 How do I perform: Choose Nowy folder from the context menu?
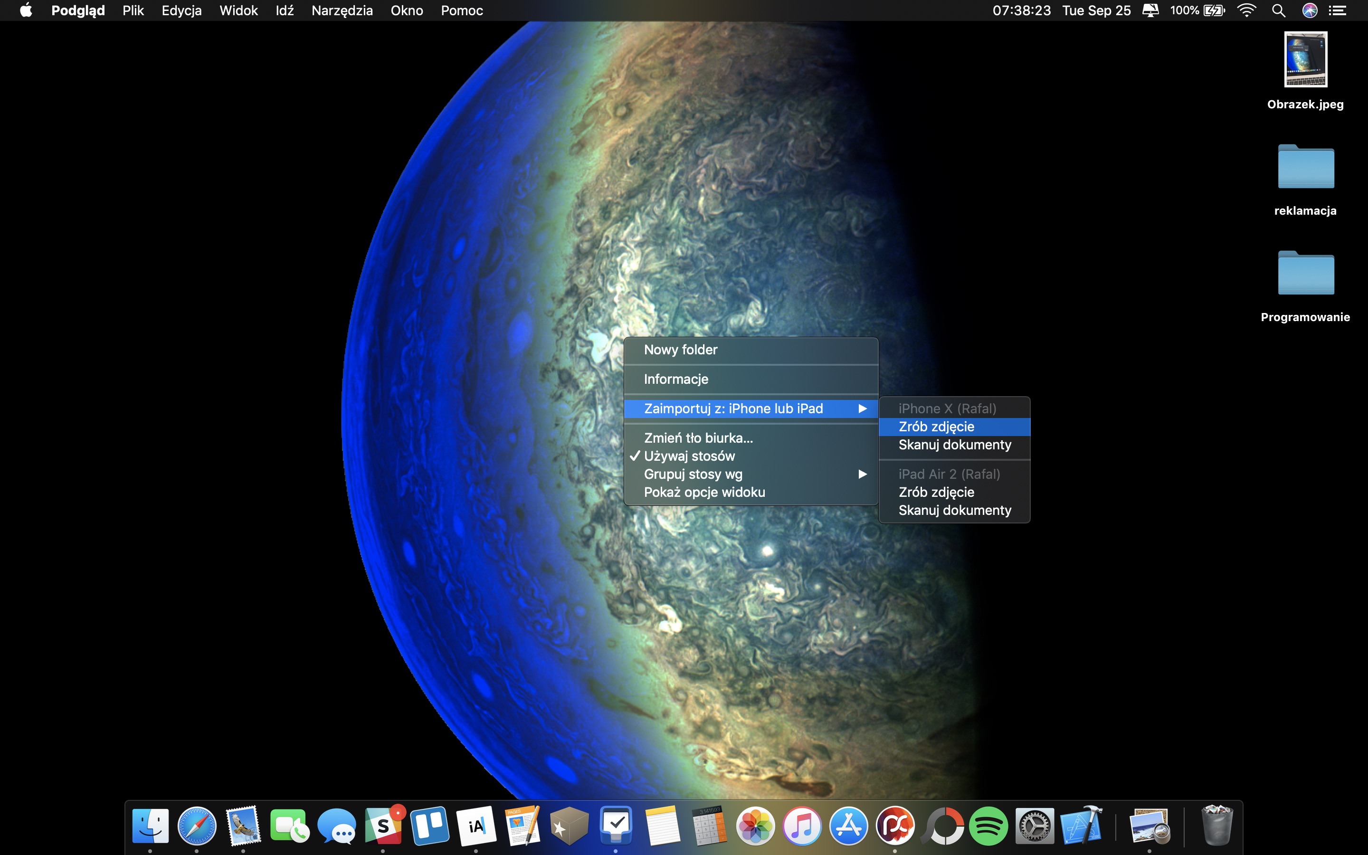pos(750,350)
